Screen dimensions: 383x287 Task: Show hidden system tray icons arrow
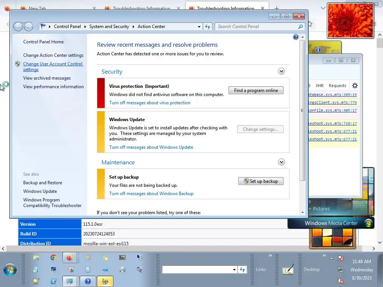point(331,258)
